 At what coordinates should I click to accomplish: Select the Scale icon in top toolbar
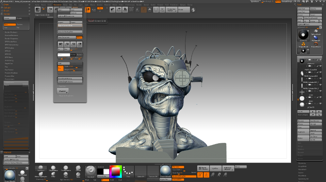tap(119, 9)
